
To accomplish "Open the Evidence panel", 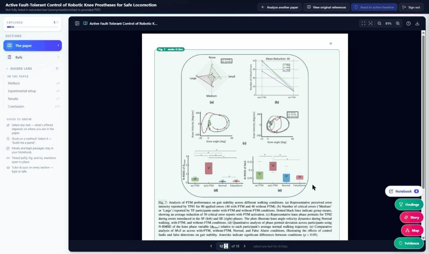I will [x=409, y=243].
